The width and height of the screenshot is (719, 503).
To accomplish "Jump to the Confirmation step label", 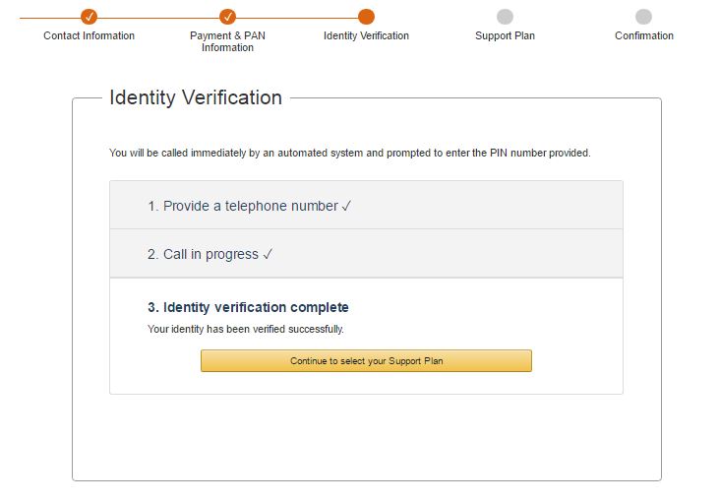I will click(644, 35).
